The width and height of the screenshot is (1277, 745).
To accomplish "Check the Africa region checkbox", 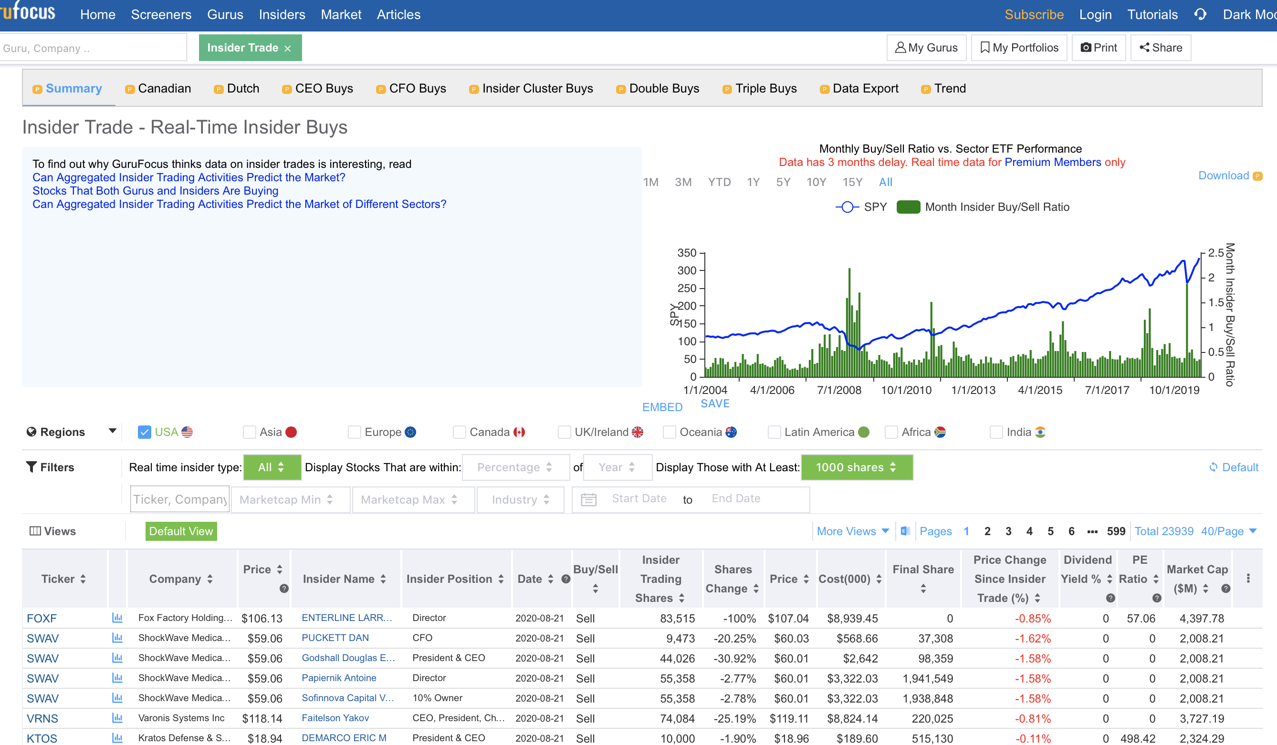I will pyautogui.click(x=891, y=432).
